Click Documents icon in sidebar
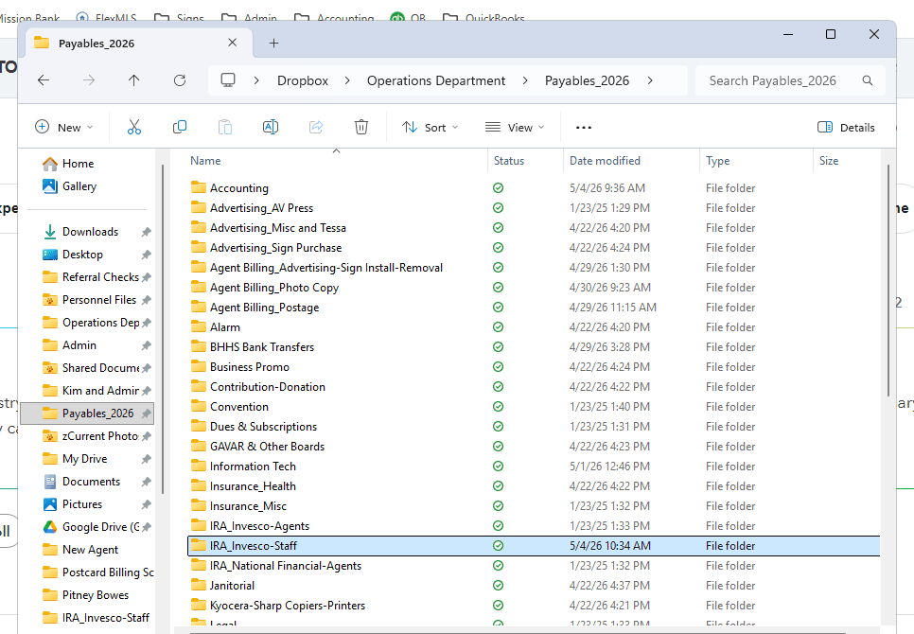 [x=50, y=482]
